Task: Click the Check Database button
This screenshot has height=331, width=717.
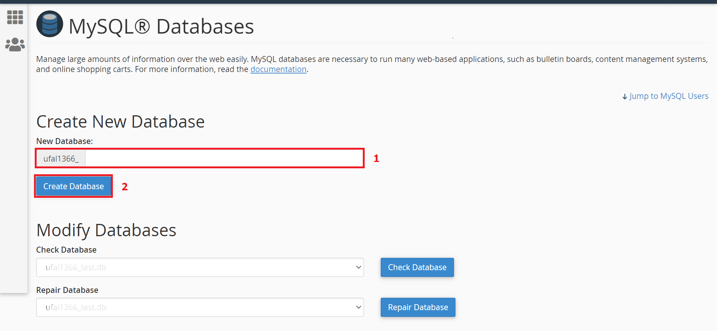Action: click(417, 267)
